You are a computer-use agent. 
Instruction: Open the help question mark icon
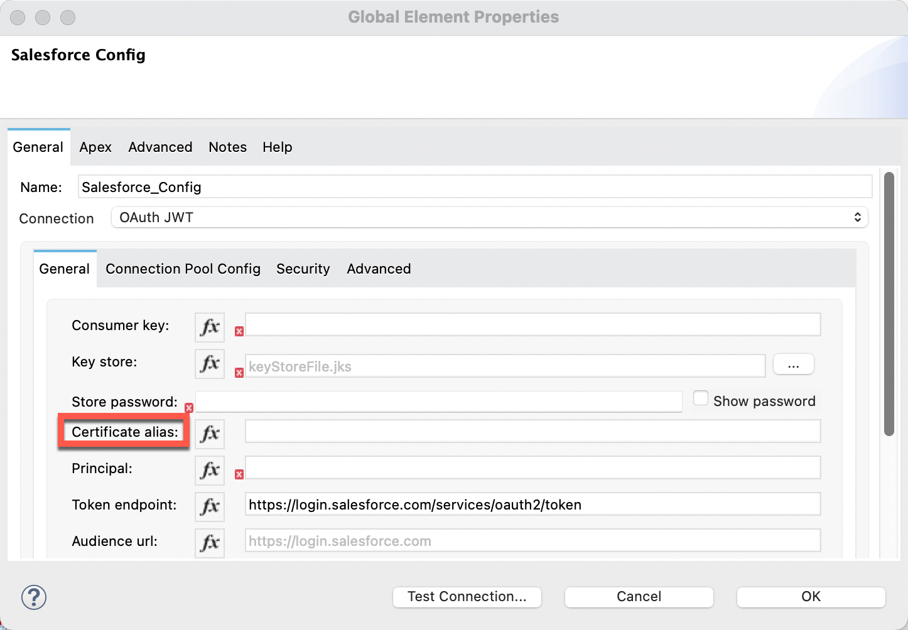(34, 597)
